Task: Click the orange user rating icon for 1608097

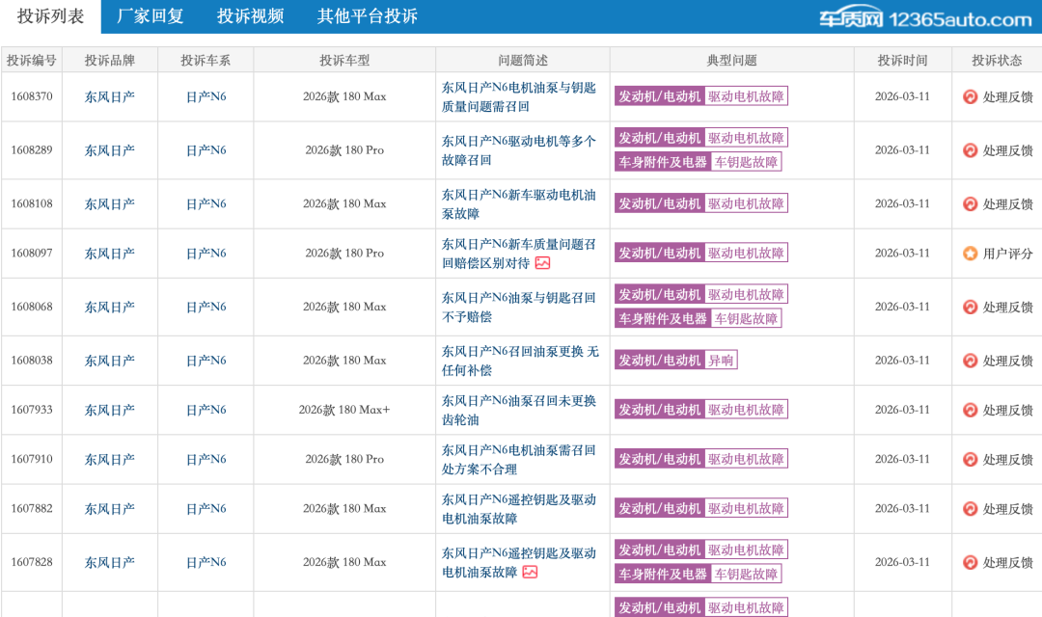Action: [x=970, y=254]
